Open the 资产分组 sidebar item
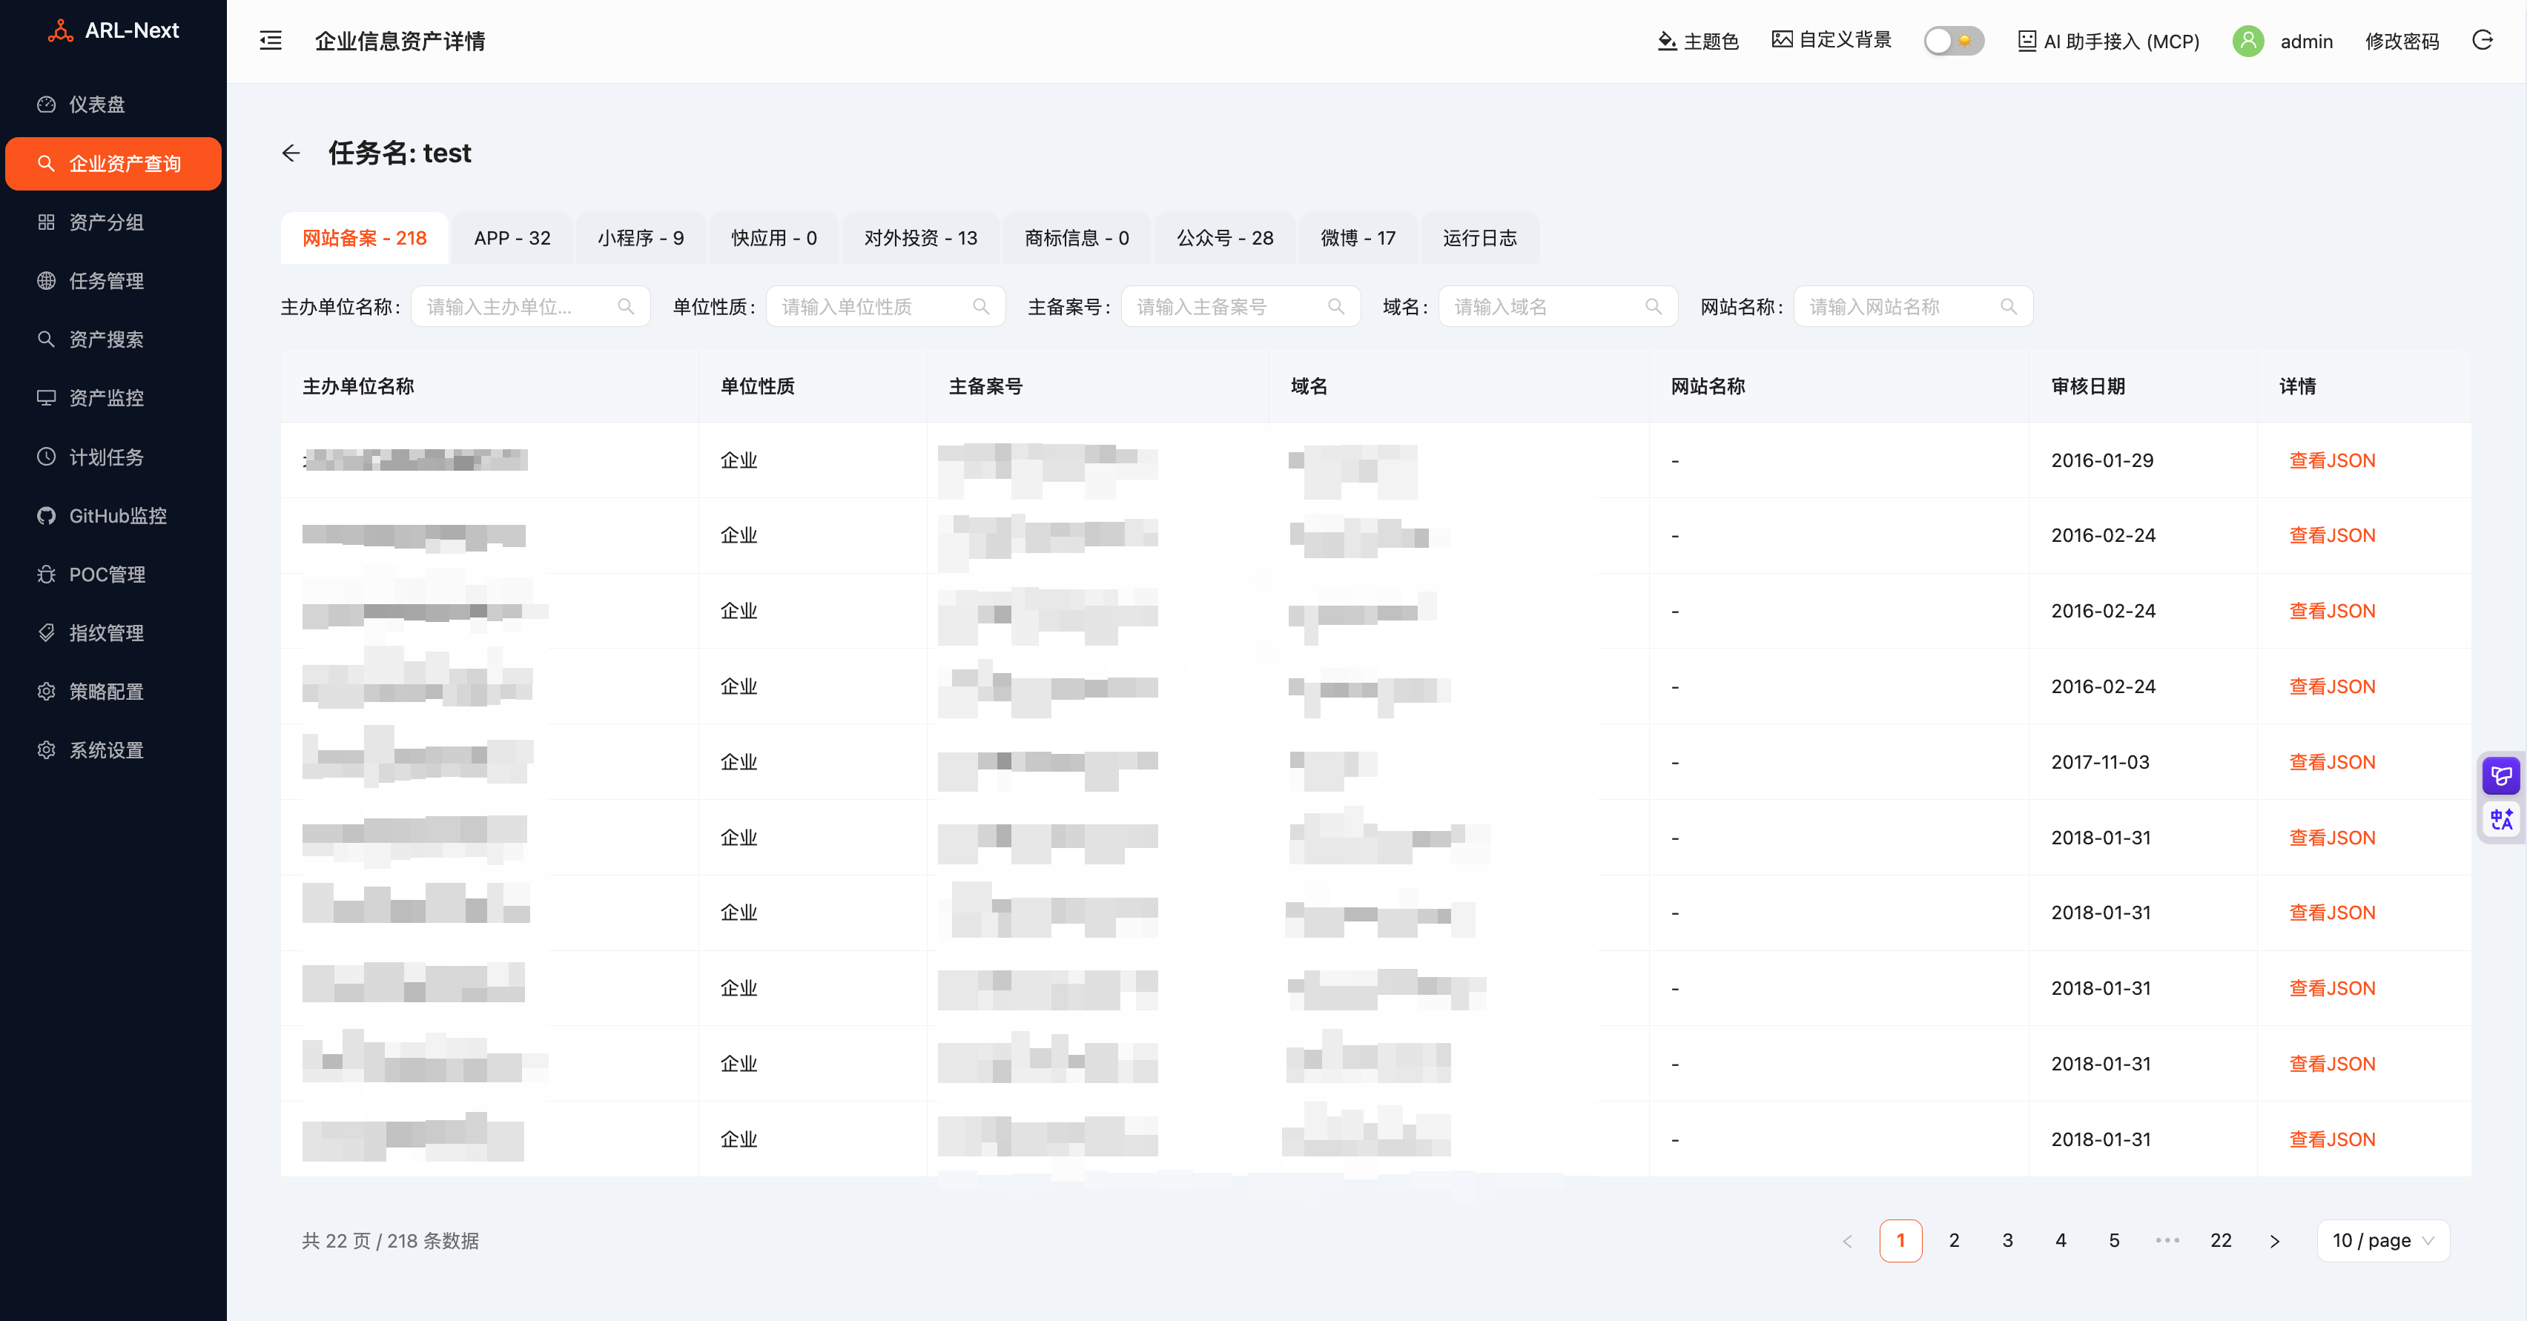 (113, 222)
